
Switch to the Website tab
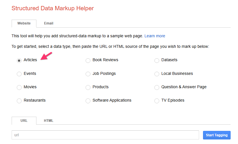tap(24, 23)
